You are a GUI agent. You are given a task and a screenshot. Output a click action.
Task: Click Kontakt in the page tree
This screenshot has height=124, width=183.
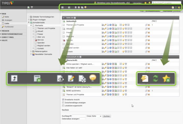click(x=40, y=48)
